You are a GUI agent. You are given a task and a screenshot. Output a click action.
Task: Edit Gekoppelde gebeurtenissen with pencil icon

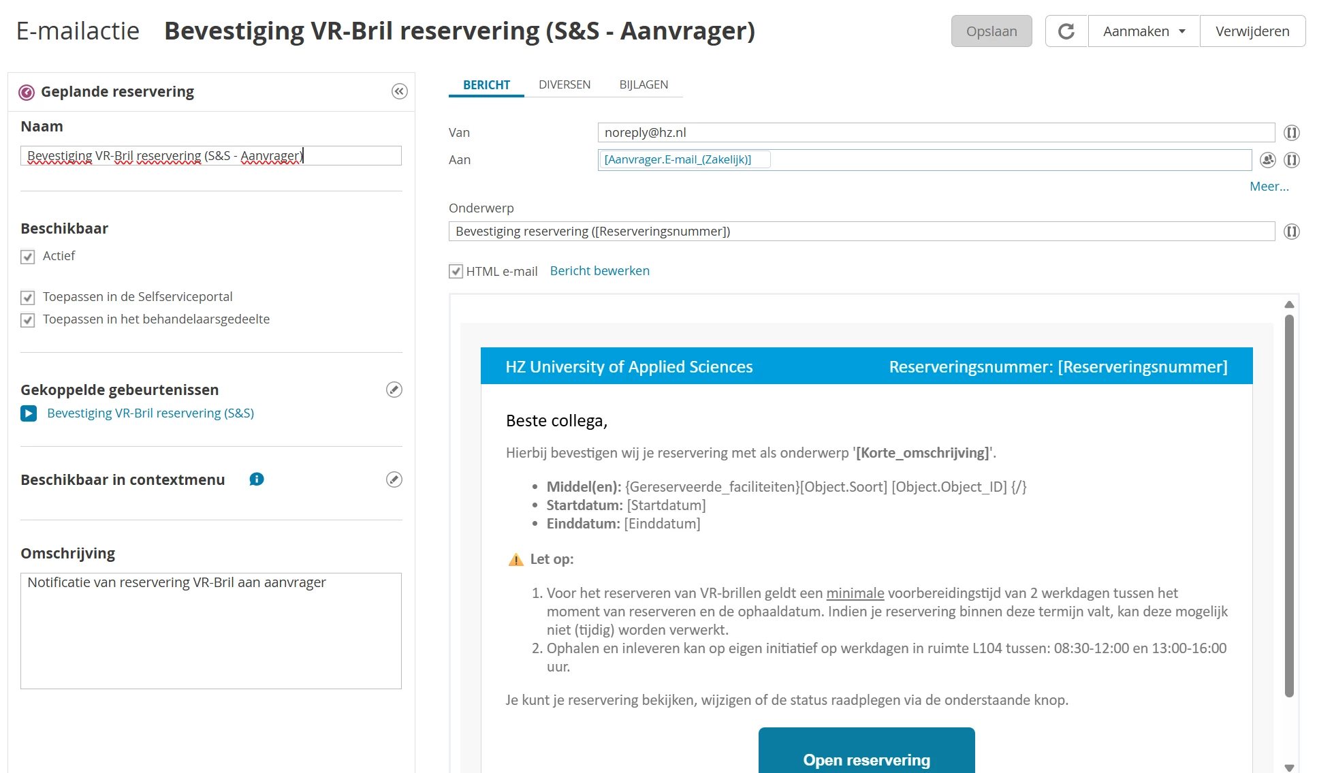pos(394,390)
